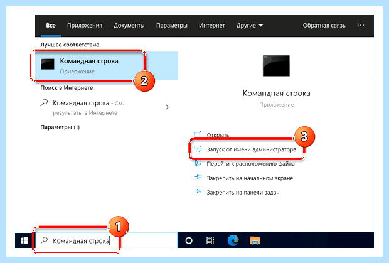Screen dimensions: 389x263
Task: Click Запуск от имени администратора
Action: (252, 149)
